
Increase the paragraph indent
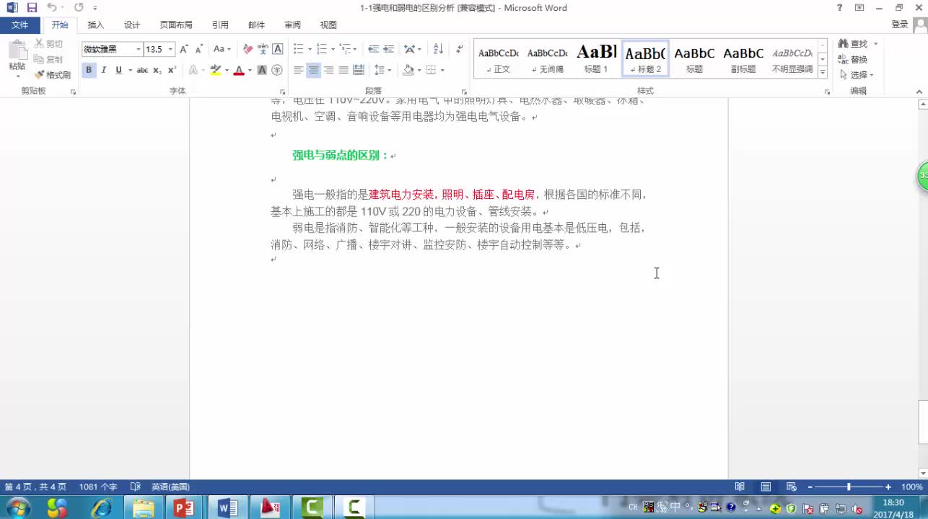[x=388, y=49]
